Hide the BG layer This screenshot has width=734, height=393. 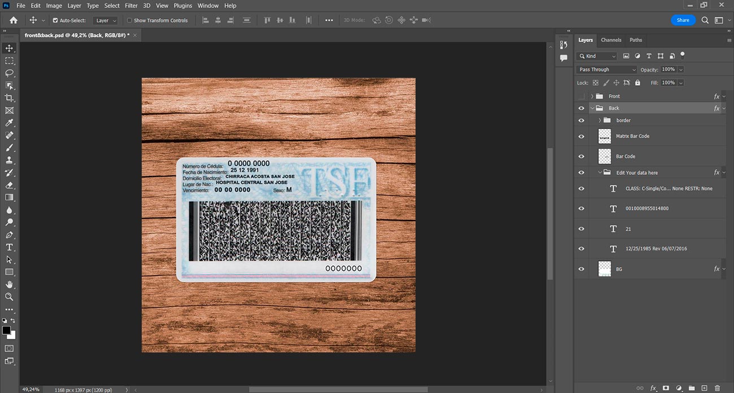582,269
